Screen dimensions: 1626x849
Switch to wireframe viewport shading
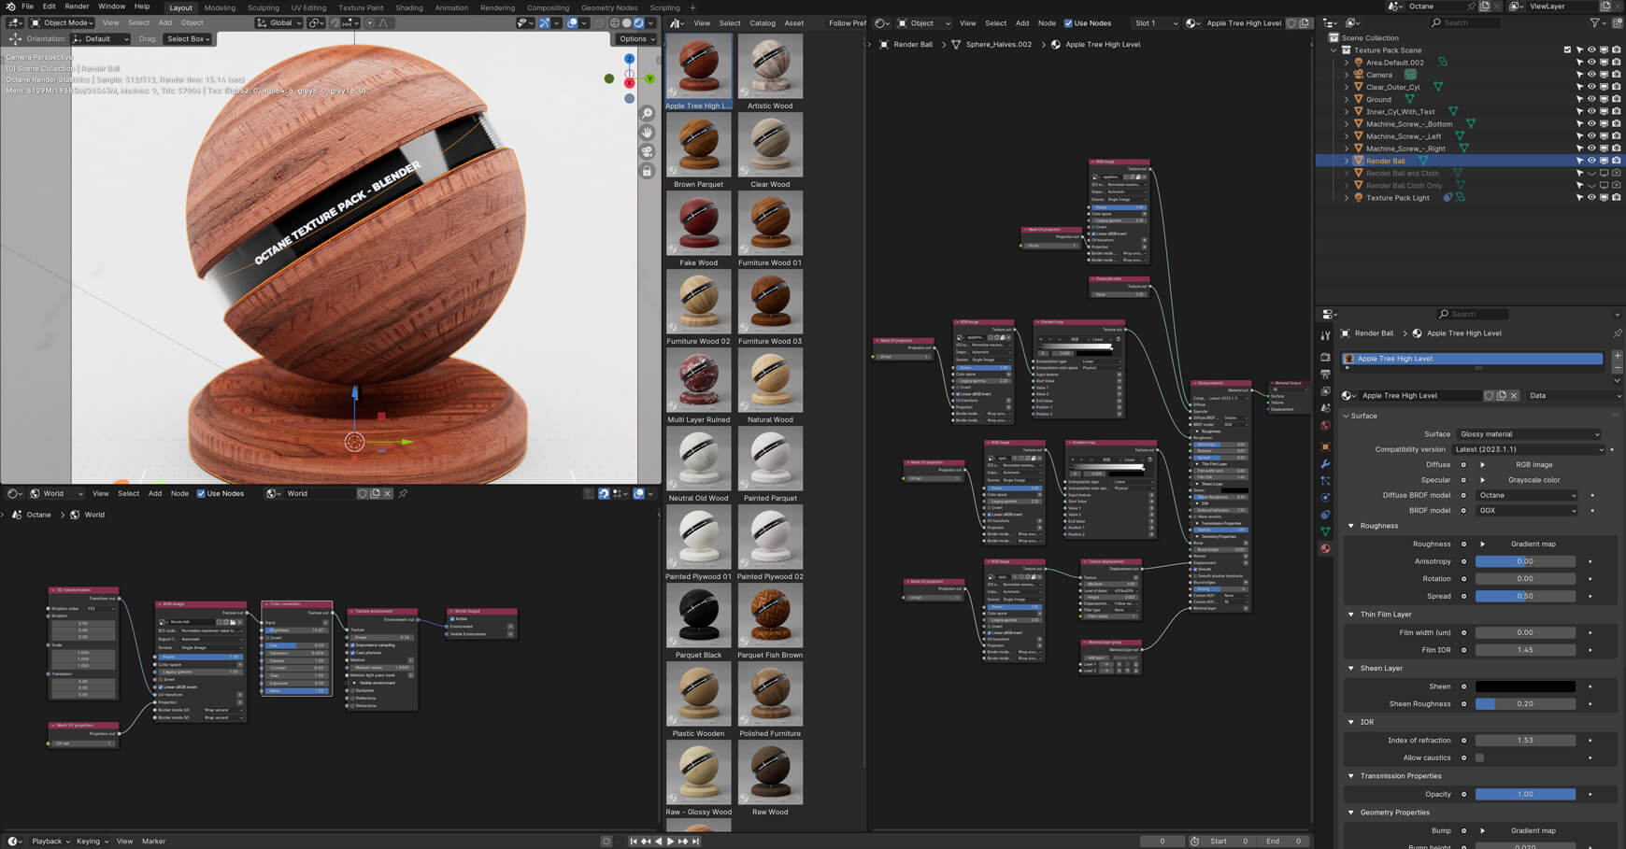(614, 23)
